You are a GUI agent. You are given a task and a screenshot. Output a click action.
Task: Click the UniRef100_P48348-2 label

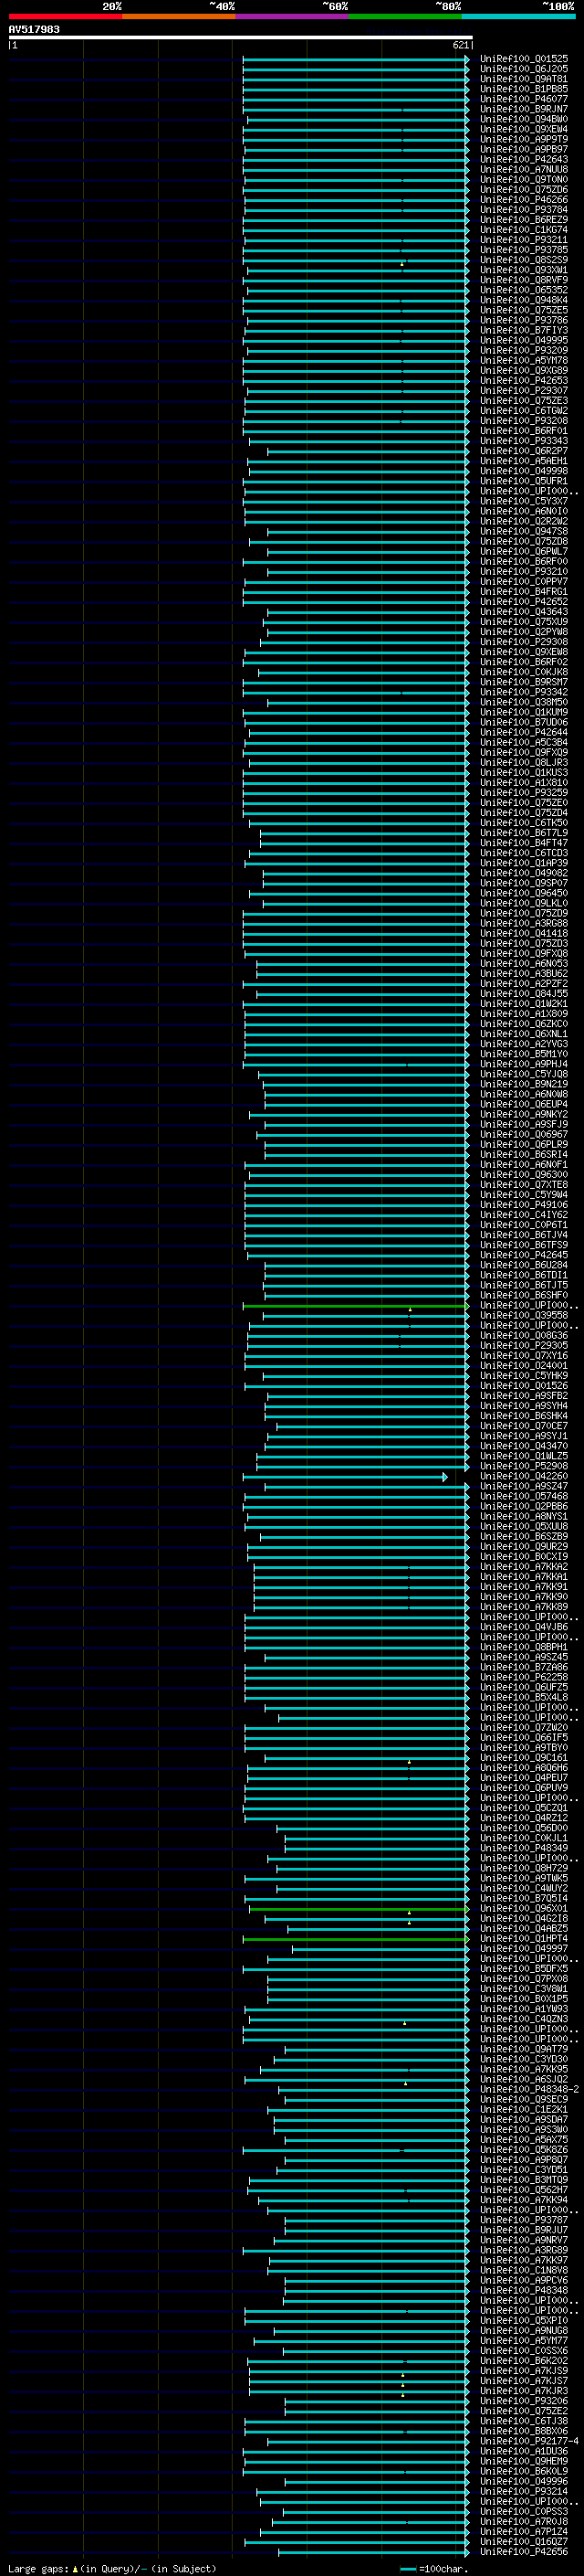click(x=530, y=2090)
